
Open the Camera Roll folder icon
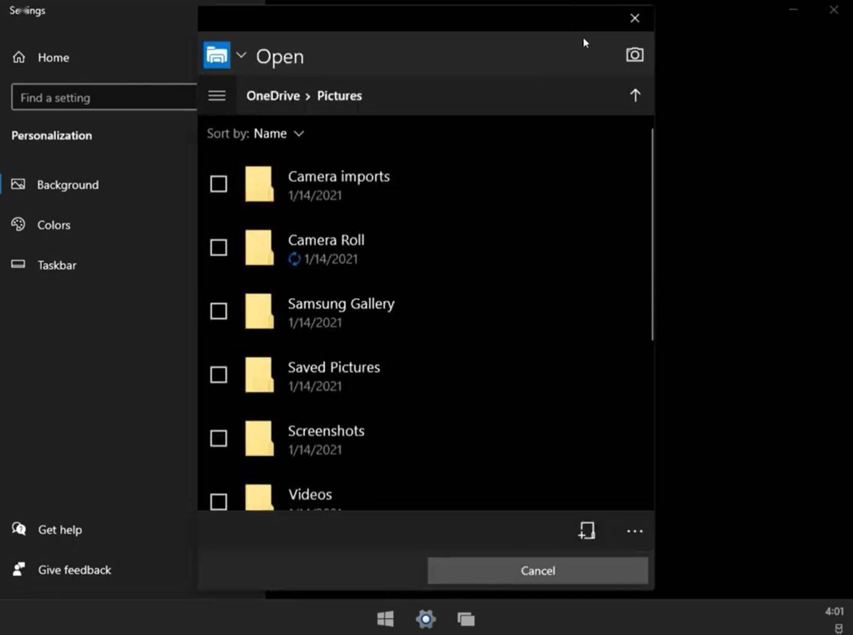pos(260,247)
